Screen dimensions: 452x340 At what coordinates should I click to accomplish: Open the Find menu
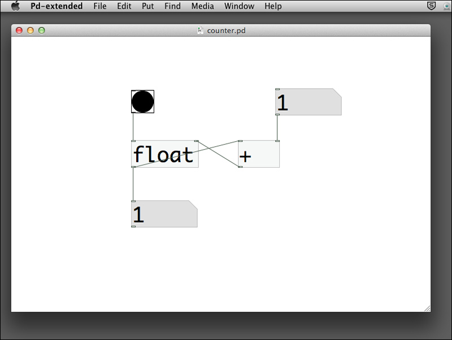click(172, 6)
